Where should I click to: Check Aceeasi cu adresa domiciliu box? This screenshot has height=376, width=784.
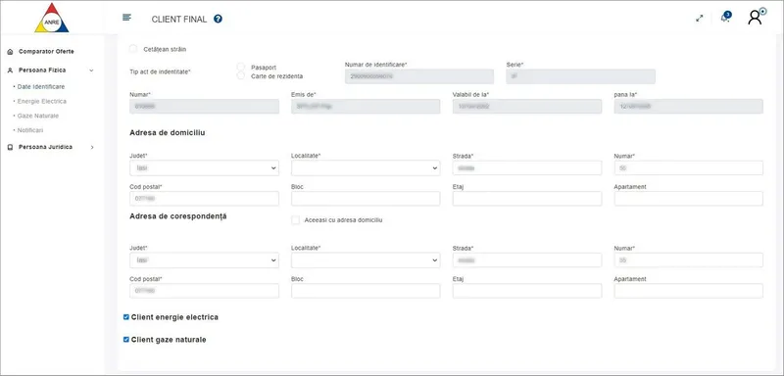(296, 219)
